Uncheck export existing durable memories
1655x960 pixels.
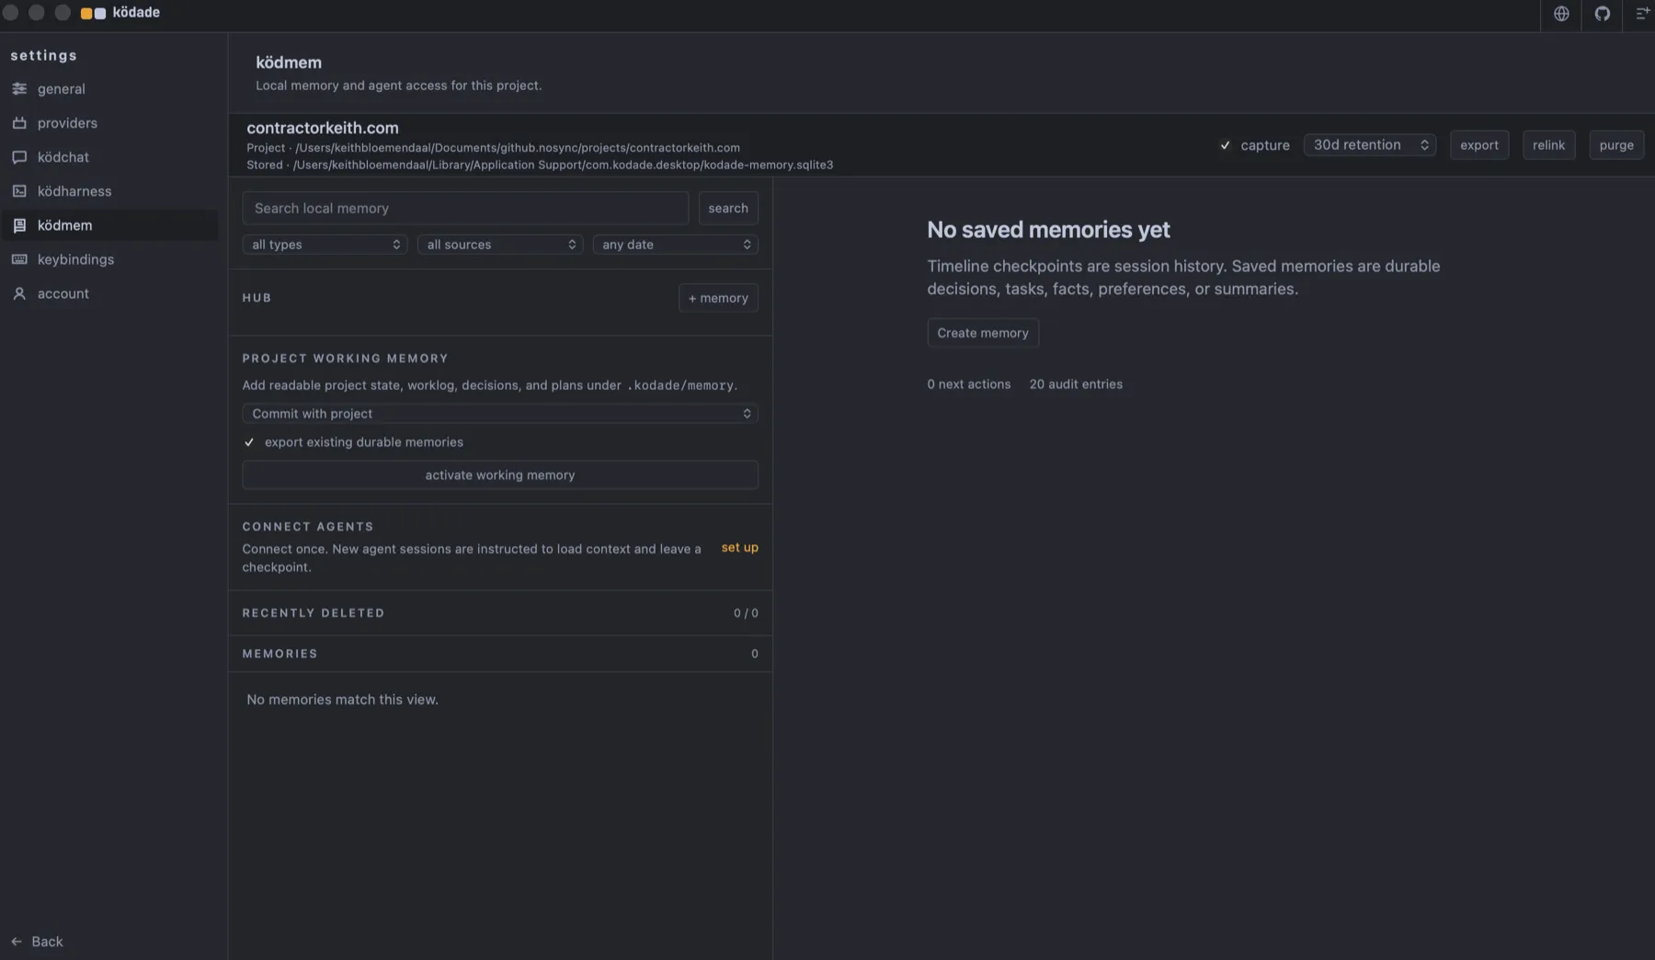[x=249, y=442]
